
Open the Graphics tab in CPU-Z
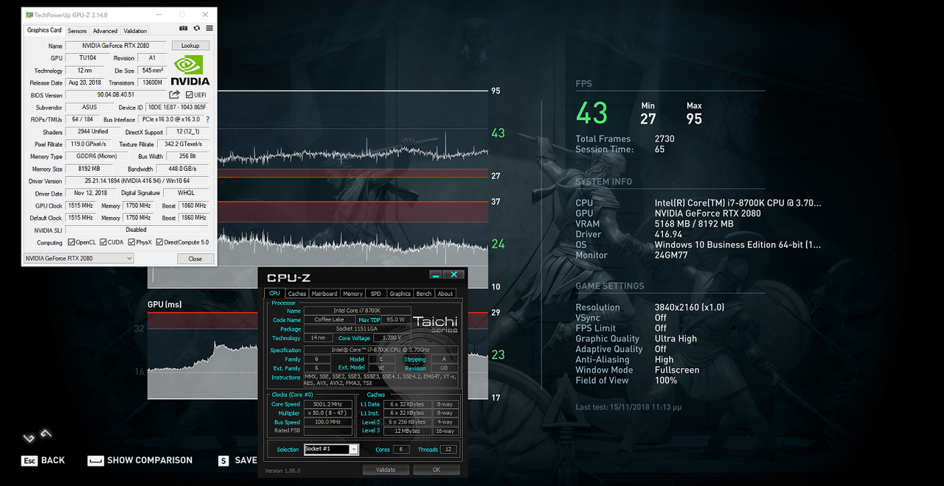point(400,294)
